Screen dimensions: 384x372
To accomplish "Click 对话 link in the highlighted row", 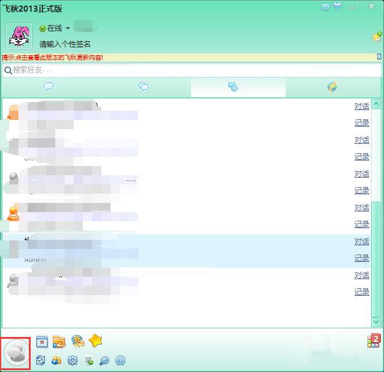I will (362, 242).
